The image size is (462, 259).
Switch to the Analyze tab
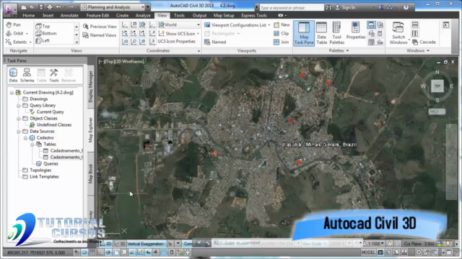(143, 15)
